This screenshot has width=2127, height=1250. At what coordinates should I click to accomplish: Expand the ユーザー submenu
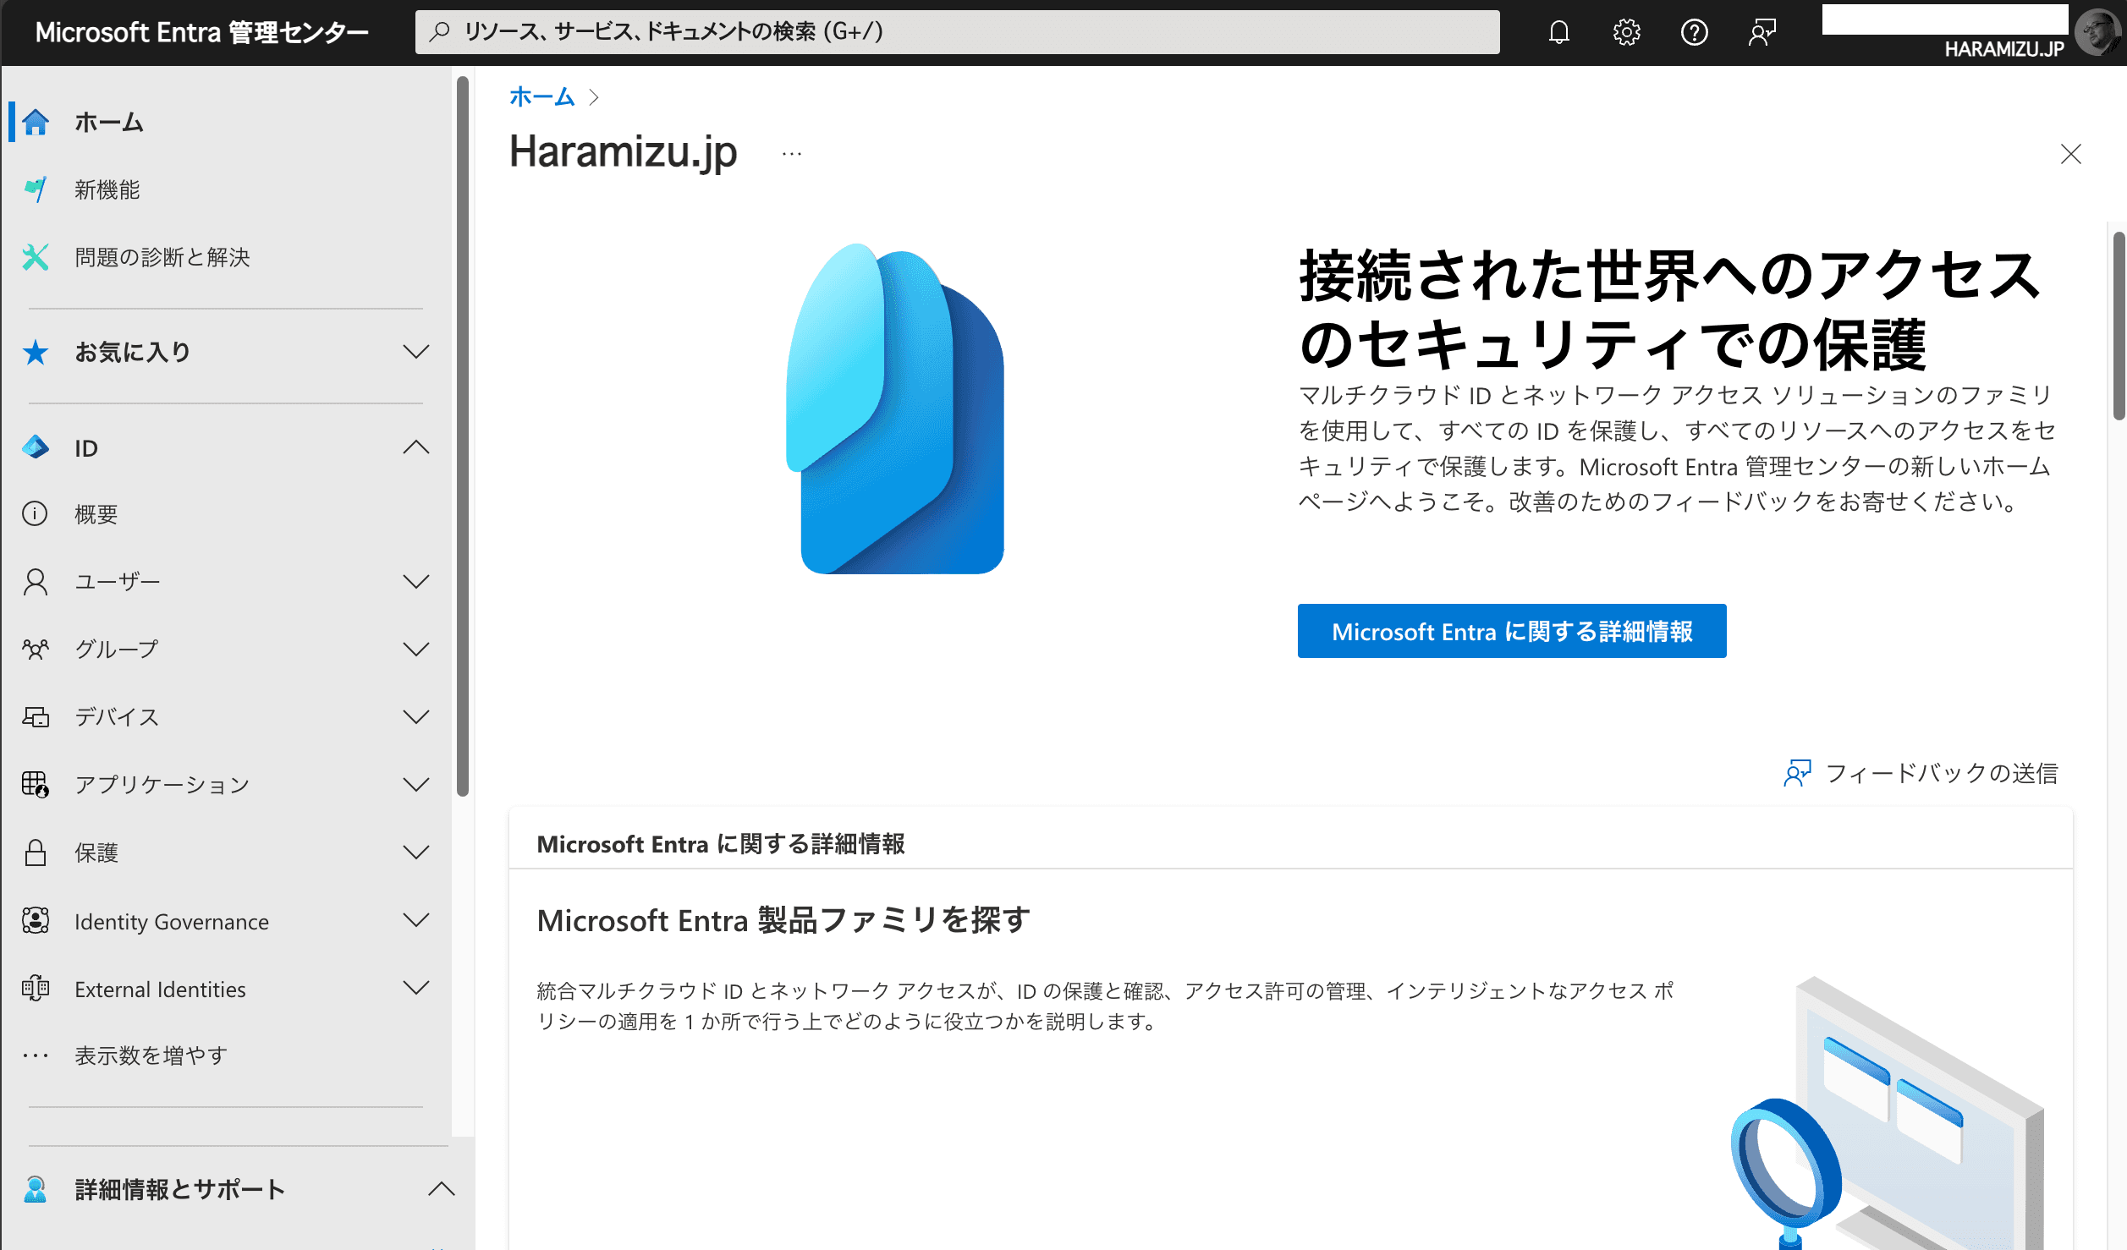click(415, 582)
